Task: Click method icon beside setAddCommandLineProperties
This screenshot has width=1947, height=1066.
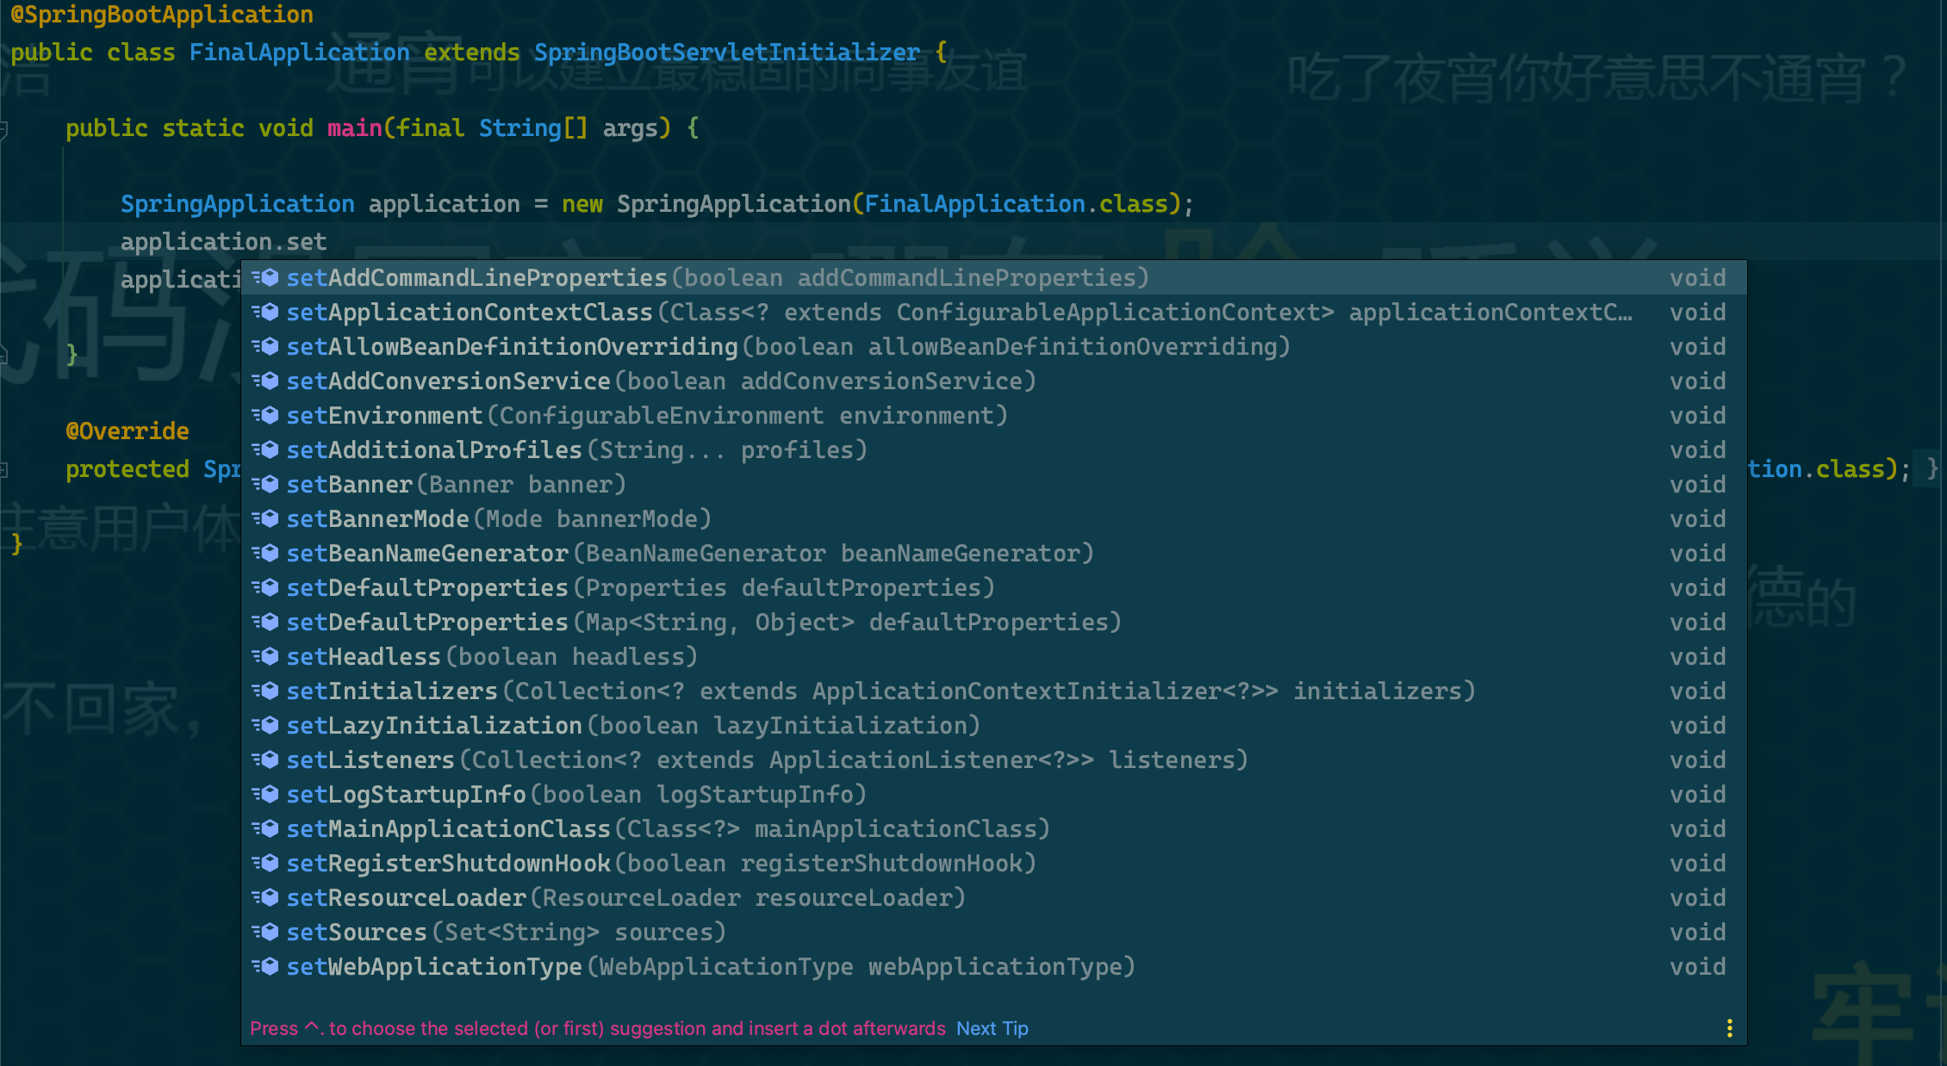Action: [x=265, y=277]
